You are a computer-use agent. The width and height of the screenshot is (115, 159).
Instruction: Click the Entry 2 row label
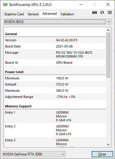10,126
